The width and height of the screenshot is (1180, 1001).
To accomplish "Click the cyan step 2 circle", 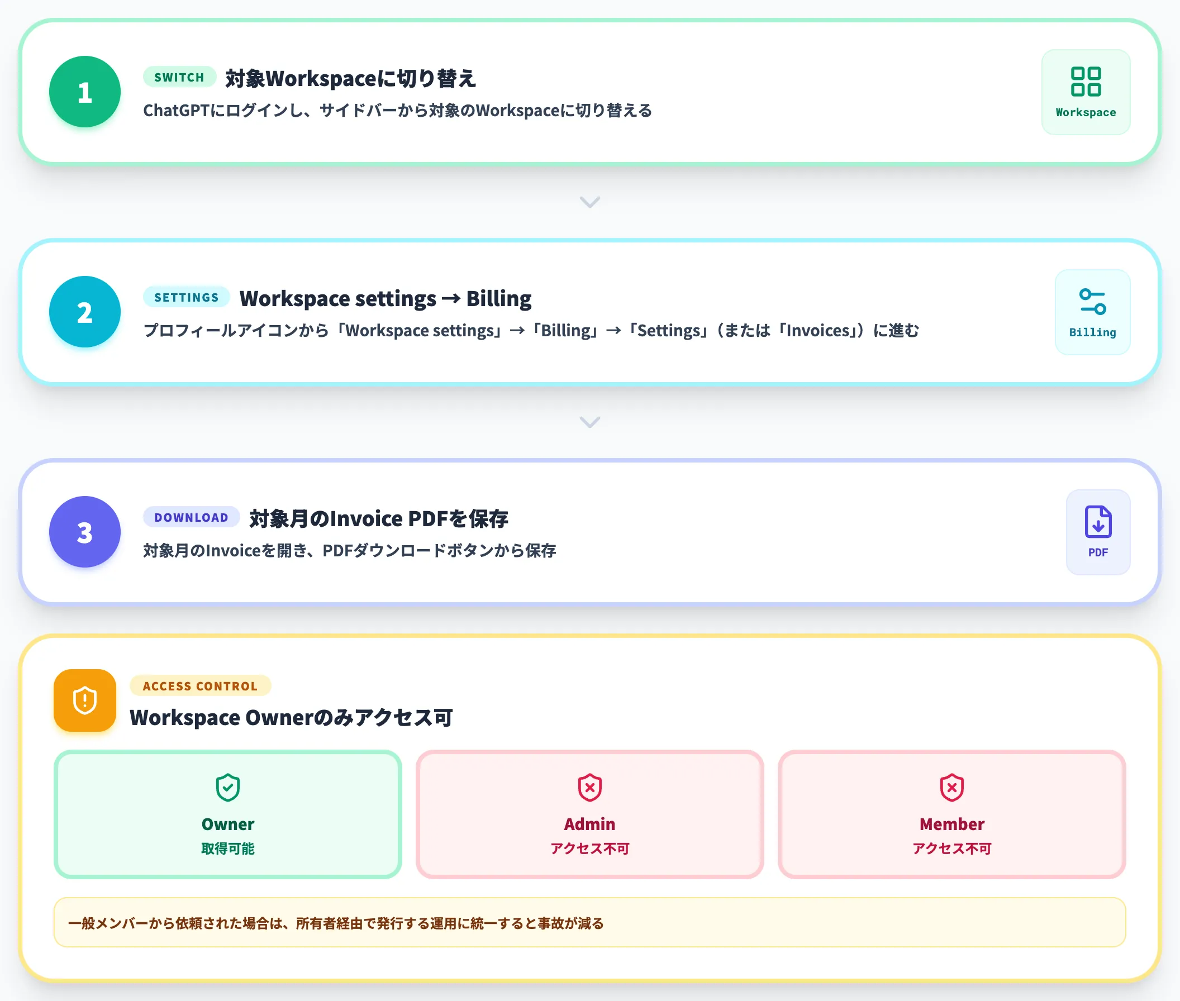I will point(84,312).
